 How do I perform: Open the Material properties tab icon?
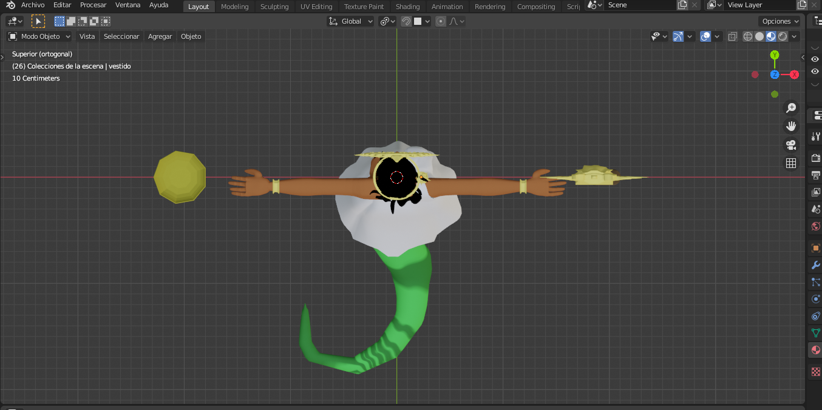tap(815, 350)
